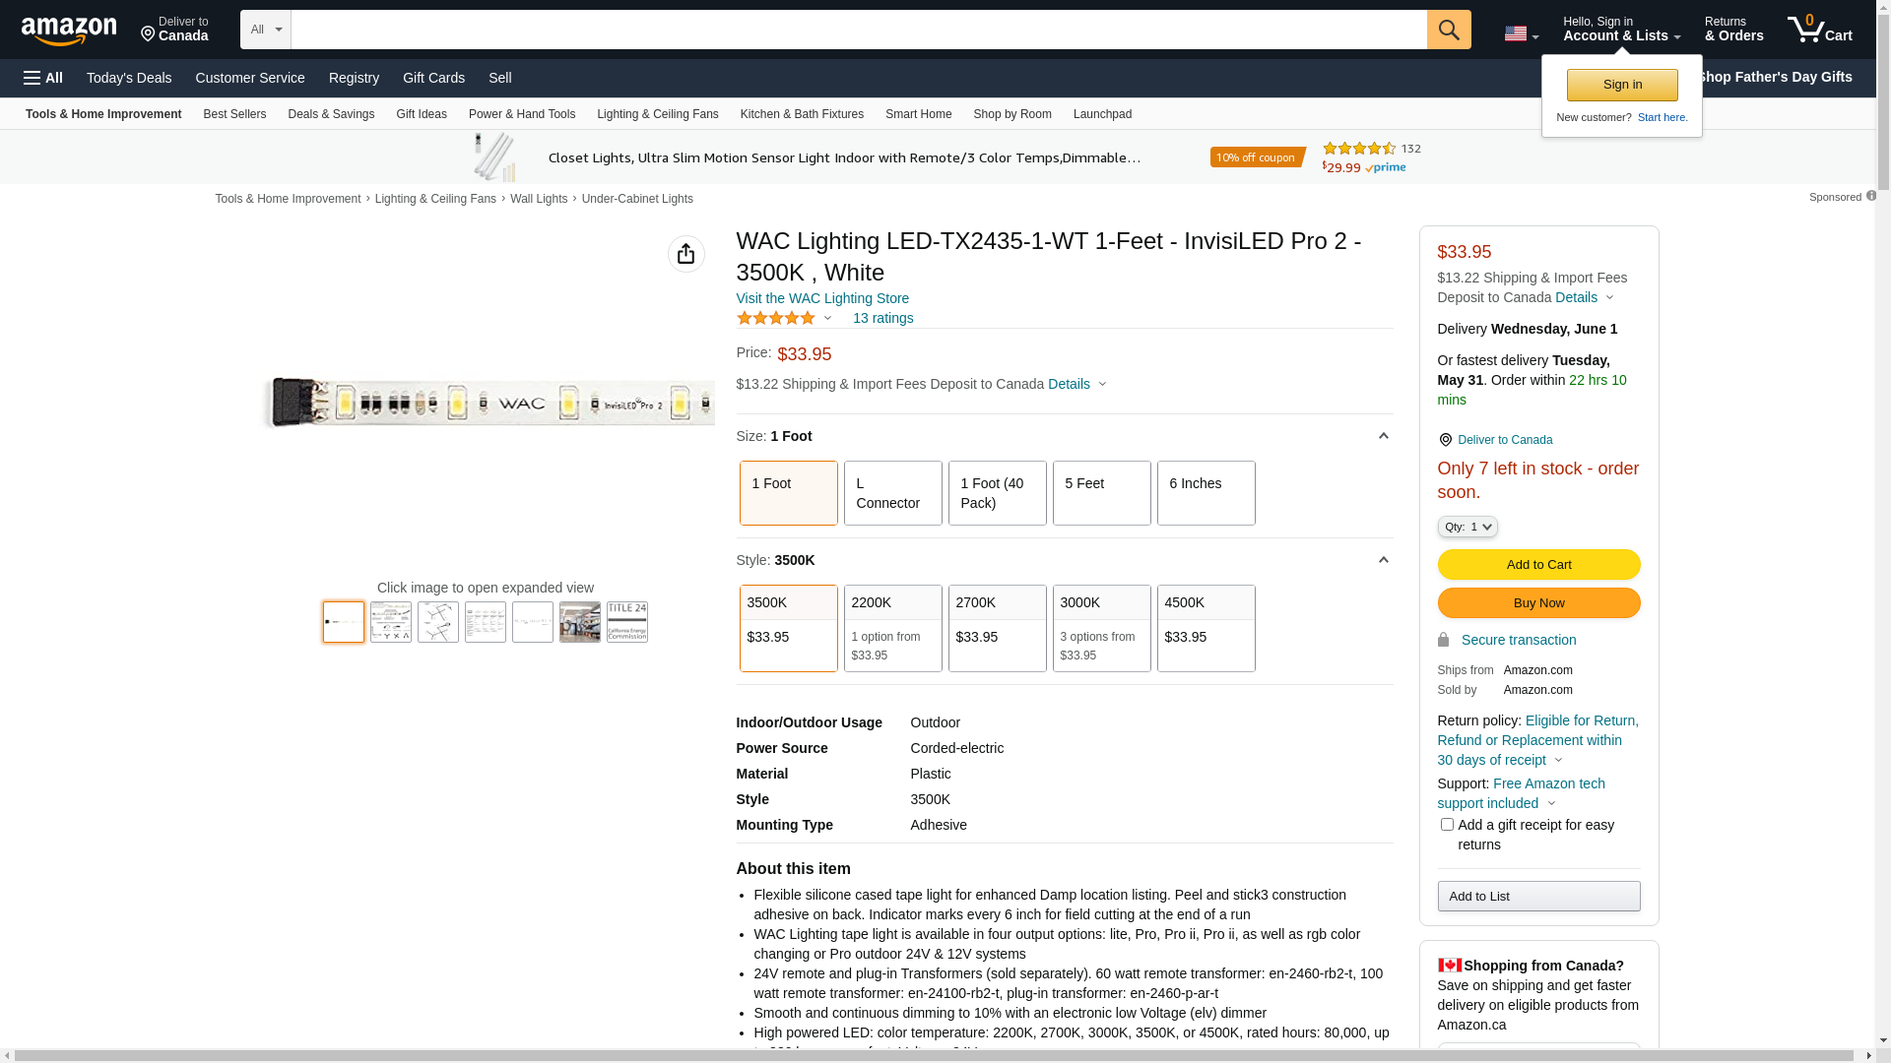Open the All hamburger menu
Screen dimensions: 1891x1063
point(43,78)
